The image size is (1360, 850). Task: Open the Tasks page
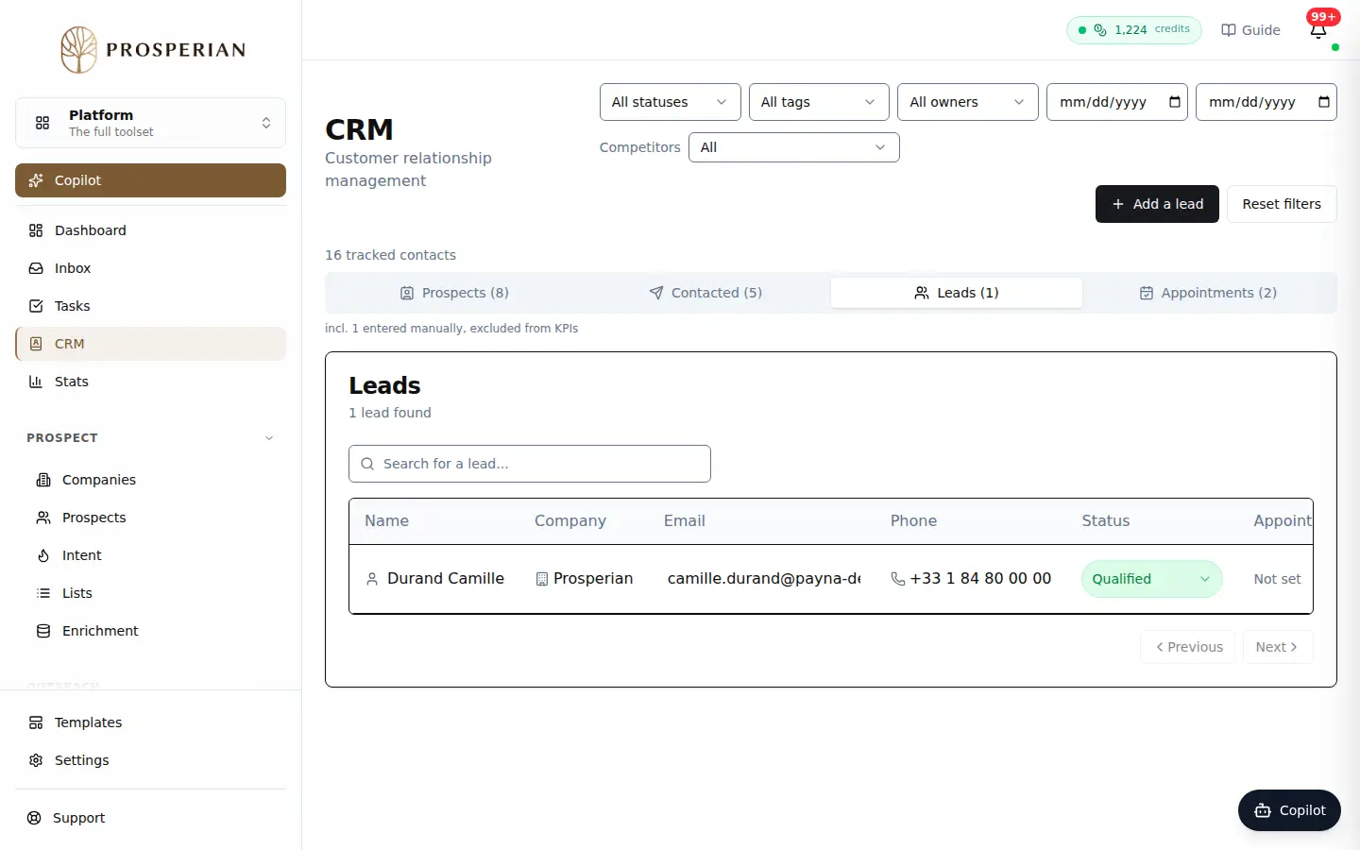[150, 306]
